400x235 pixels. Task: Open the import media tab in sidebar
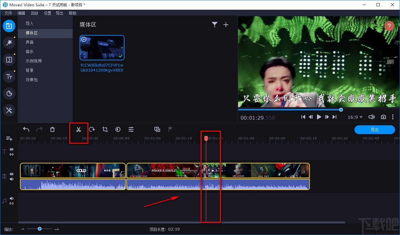9,26
